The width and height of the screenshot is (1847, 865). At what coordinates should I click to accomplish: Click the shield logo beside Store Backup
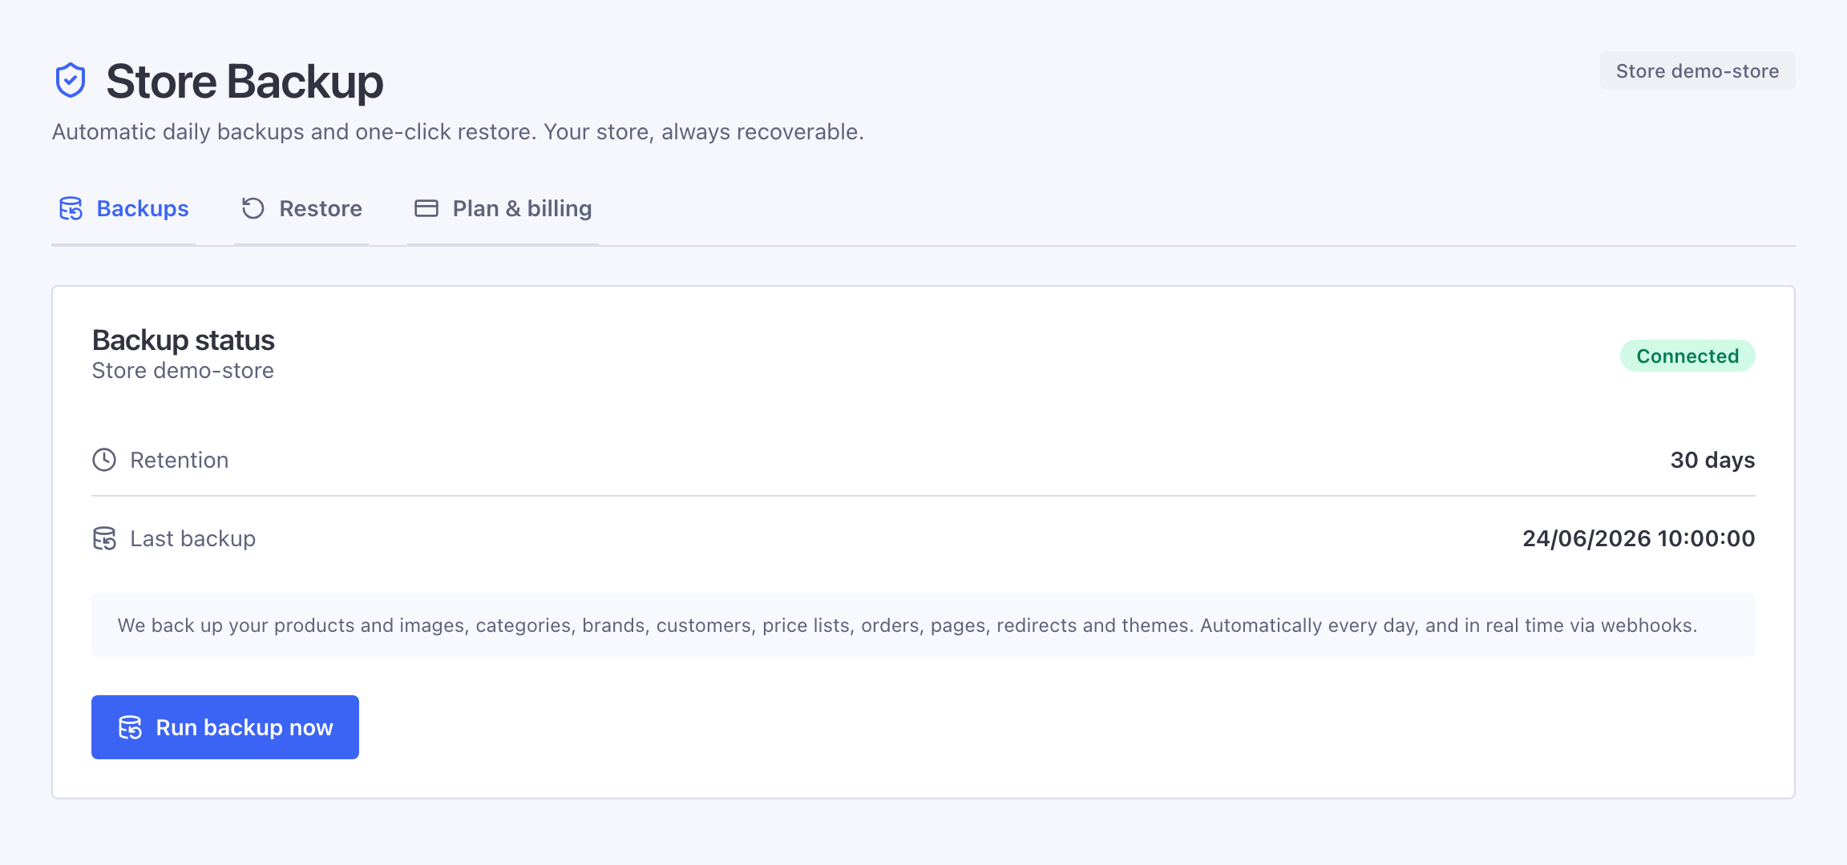tap(71, 80)
